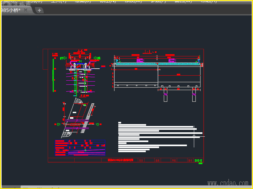The image size is (253, 189).
Task: Open the 修改(M) menu
Action: 133,1
